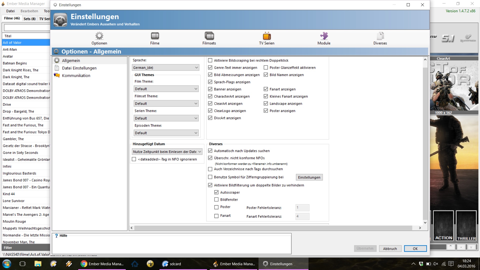Toggle Genre-Text immer anzeigen checkbox

pyautogui.click(x=210, y=68)
